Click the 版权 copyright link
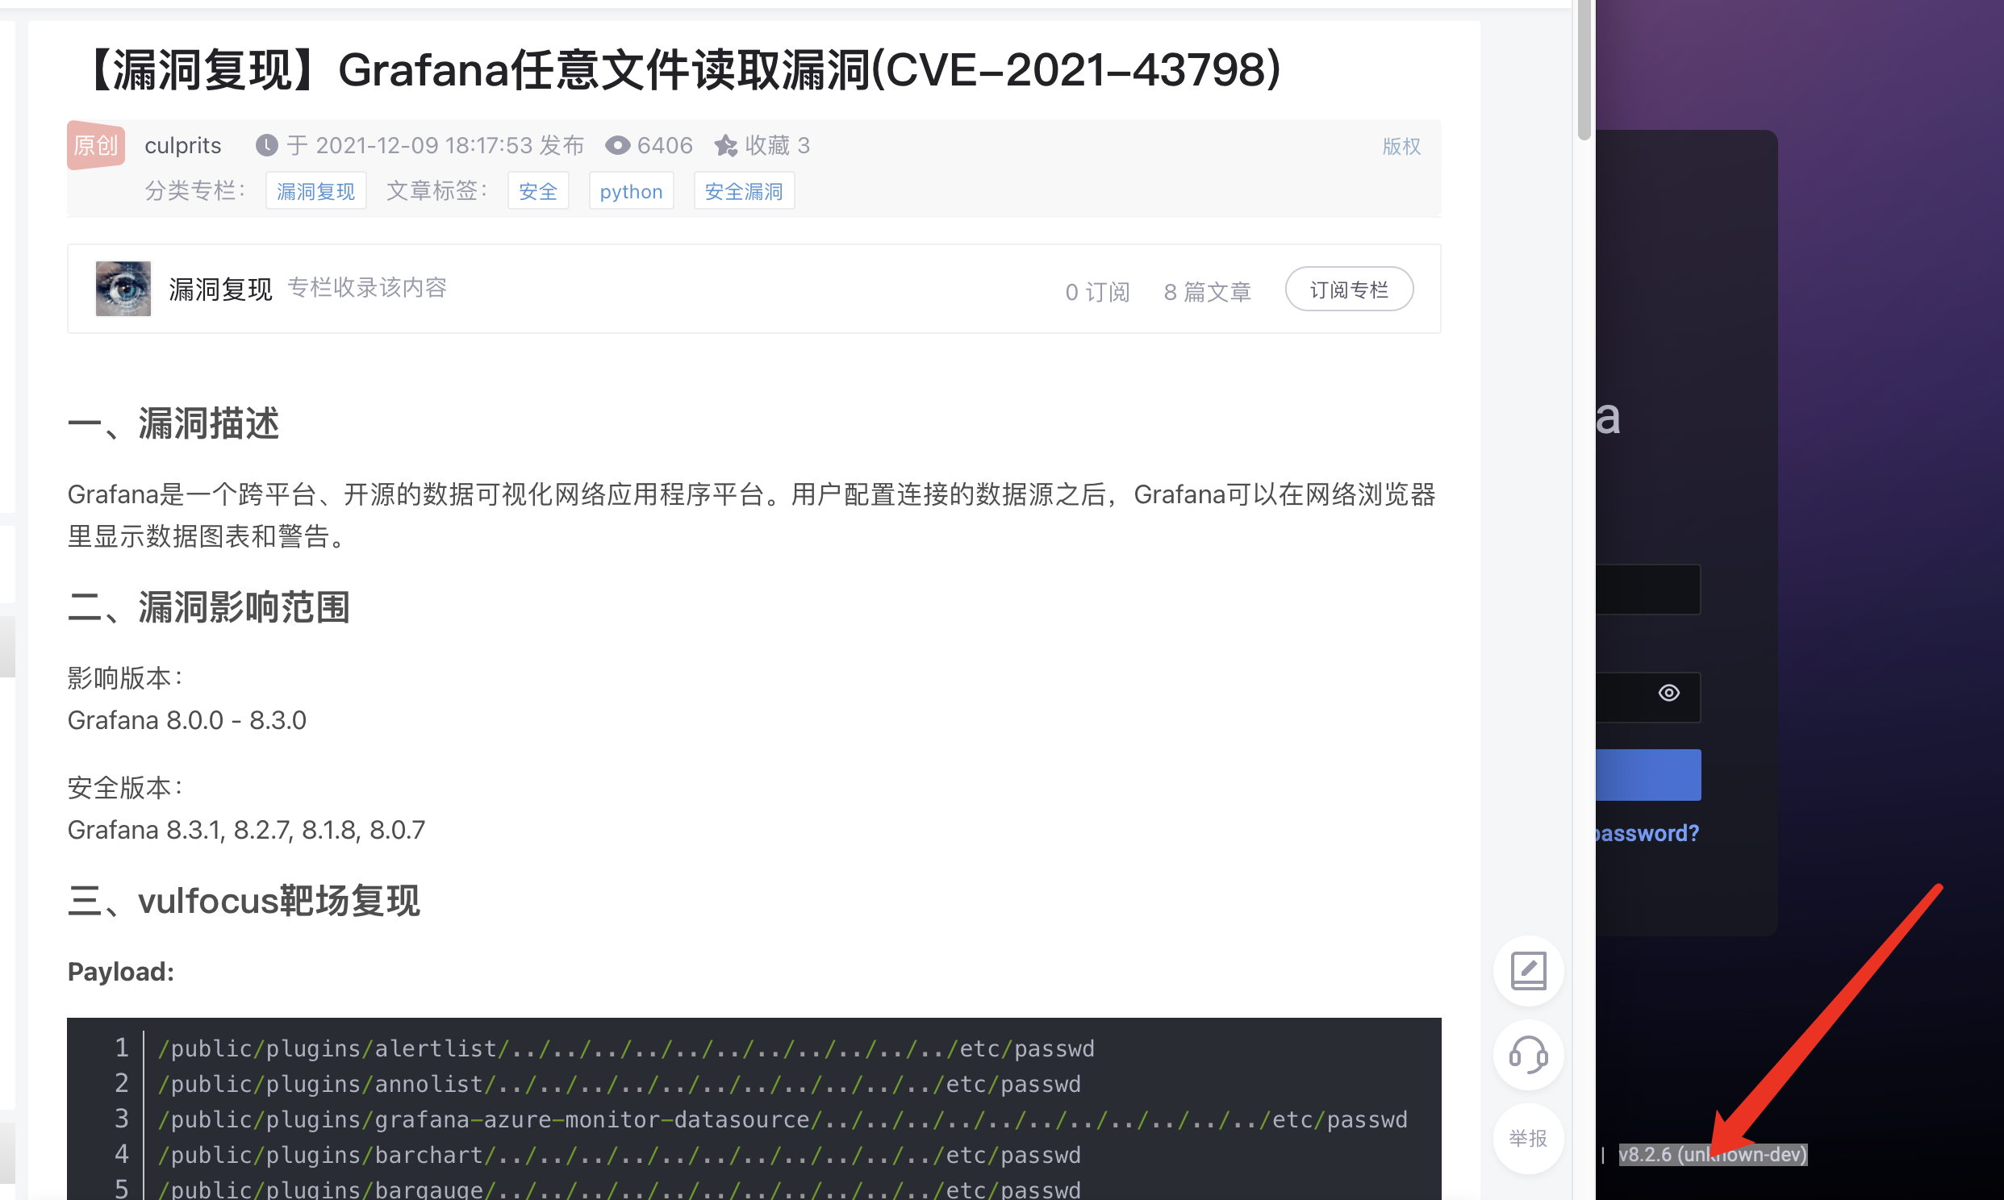The width and height of the screenshot is (2004, 1200). (x=1401, y=146)
